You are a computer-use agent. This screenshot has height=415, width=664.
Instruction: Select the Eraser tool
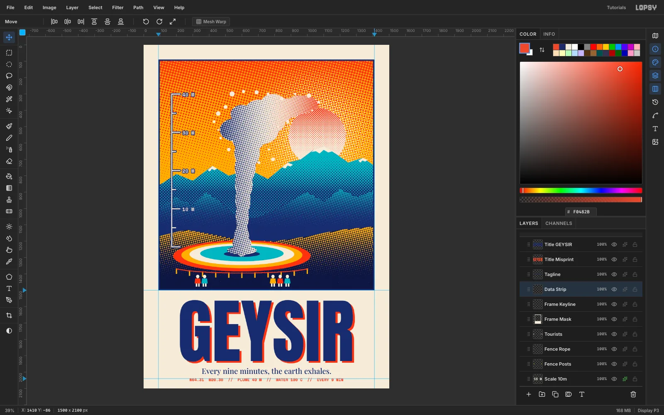pos(9,161)
